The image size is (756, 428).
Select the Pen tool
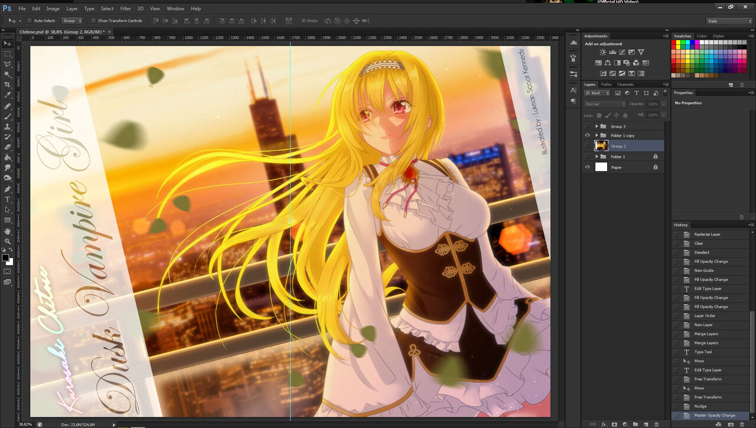point(8,190)
